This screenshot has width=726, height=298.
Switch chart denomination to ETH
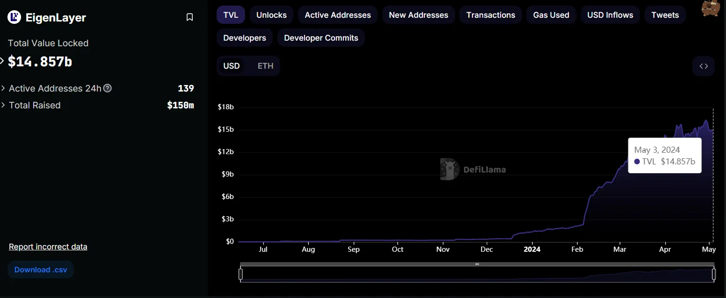[265, 66]
